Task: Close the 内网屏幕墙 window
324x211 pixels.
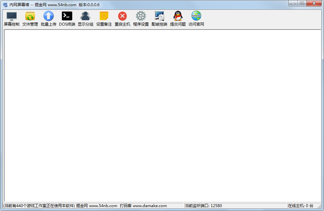Action: coord(314,4)
